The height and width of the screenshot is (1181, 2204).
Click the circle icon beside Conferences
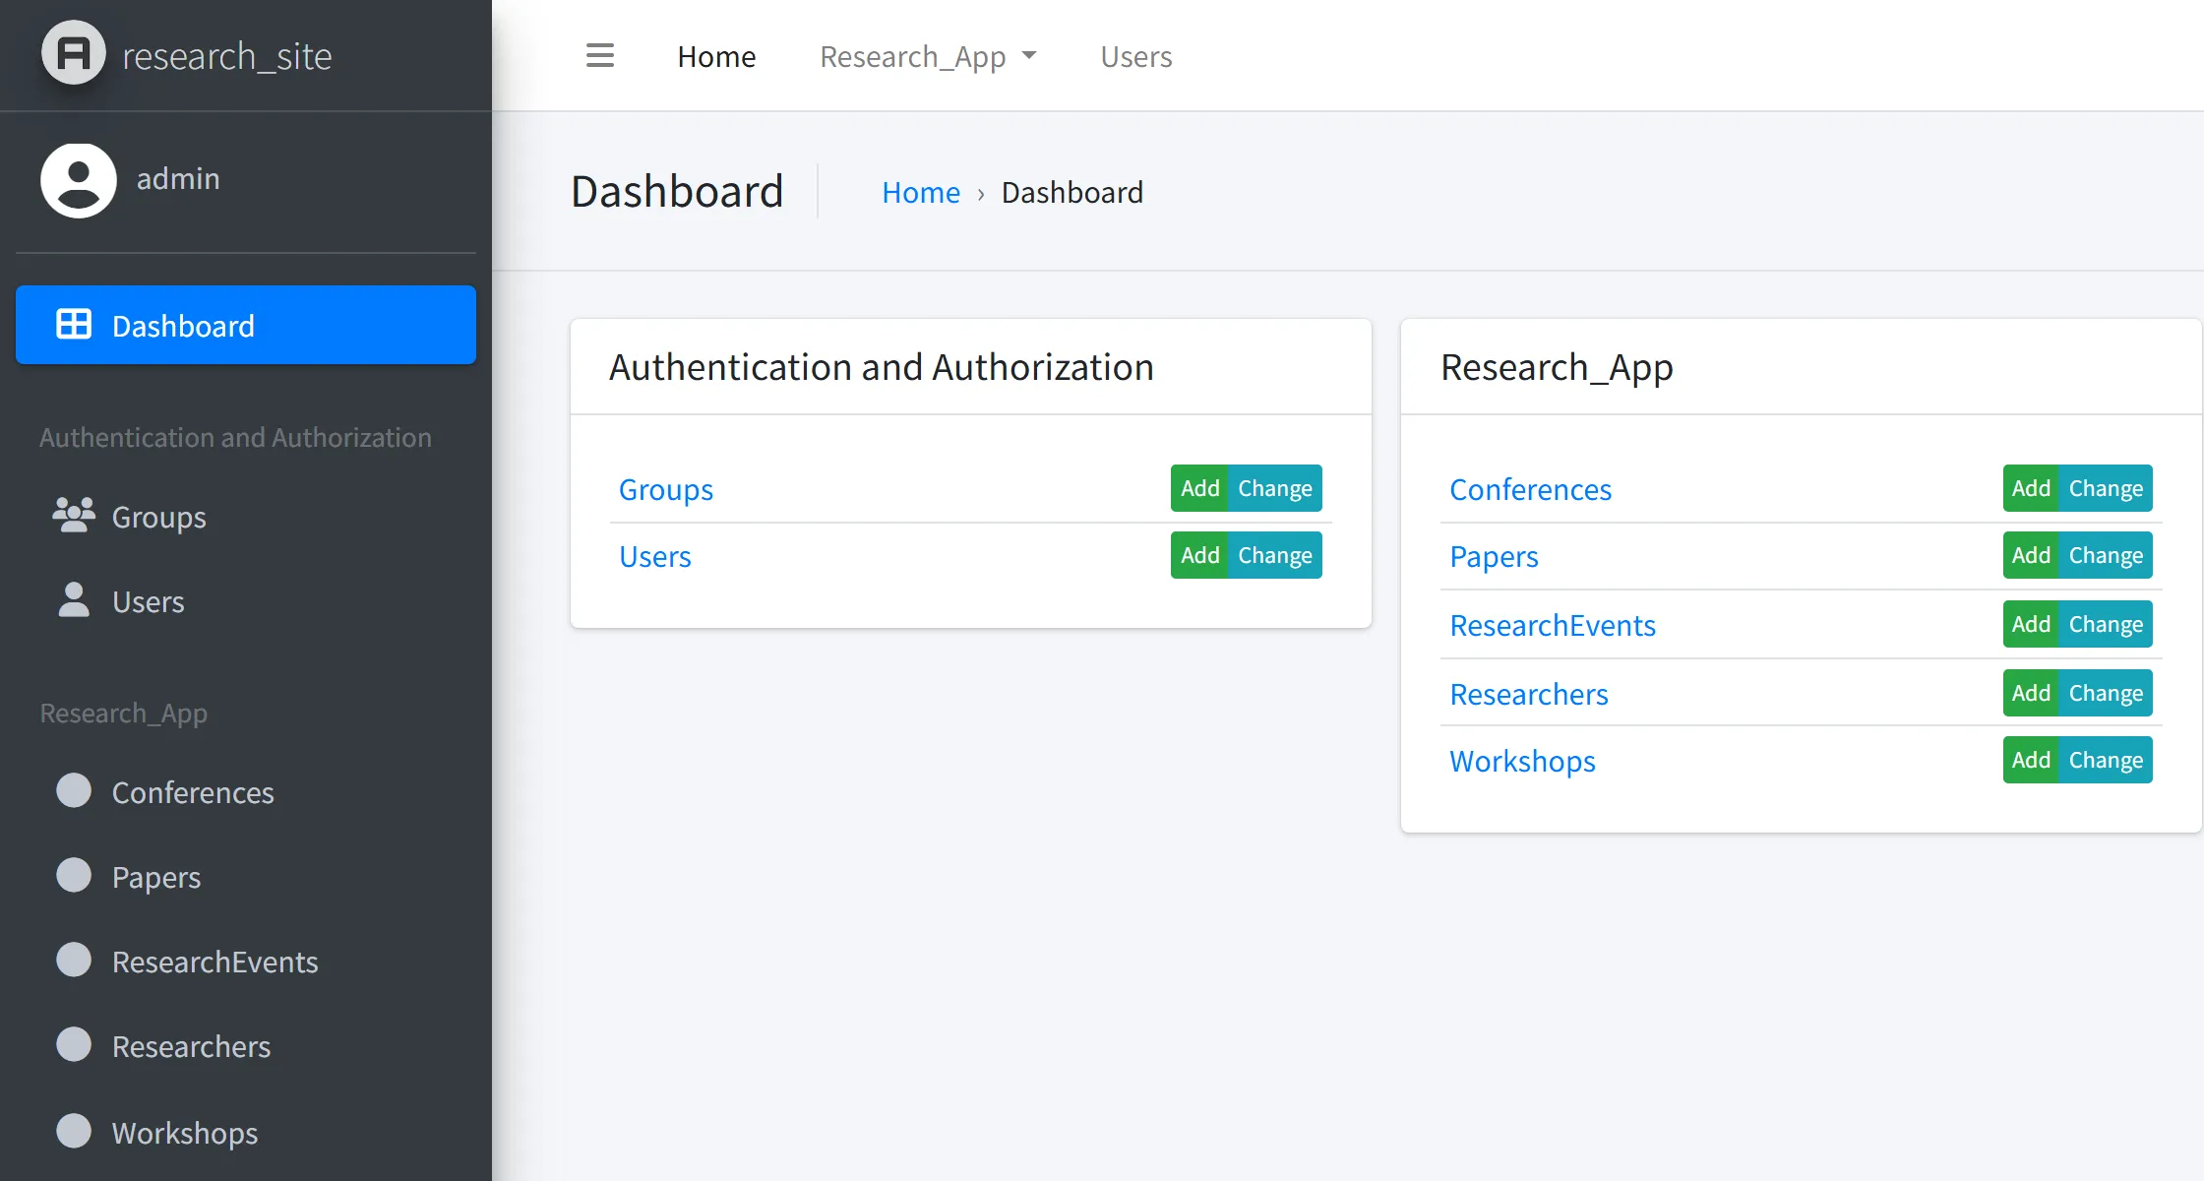pyautogui.click(x=74, y=790)
